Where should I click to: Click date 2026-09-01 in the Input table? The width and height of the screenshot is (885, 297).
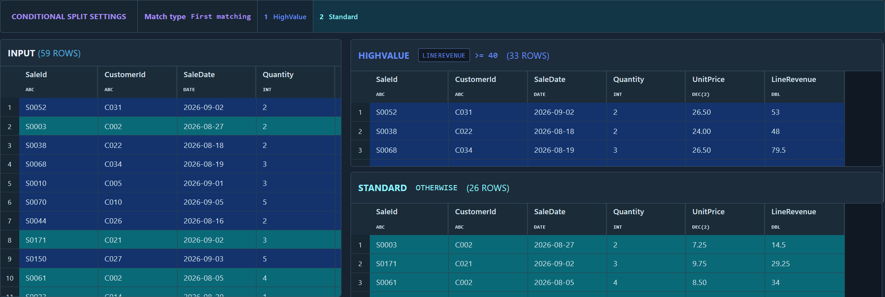216,183
